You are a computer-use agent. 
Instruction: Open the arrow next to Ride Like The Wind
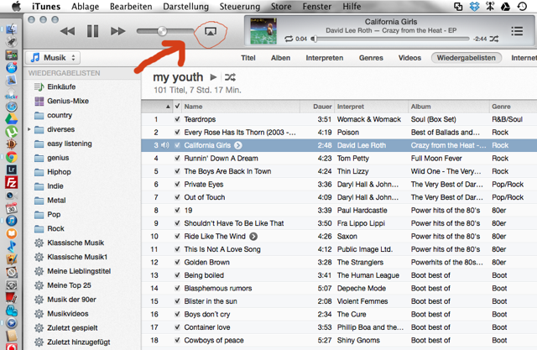click(x=253, y=237)
